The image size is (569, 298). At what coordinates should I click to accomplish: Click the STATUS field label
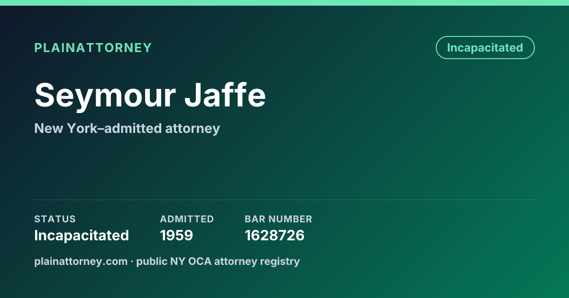coord(55,219)
